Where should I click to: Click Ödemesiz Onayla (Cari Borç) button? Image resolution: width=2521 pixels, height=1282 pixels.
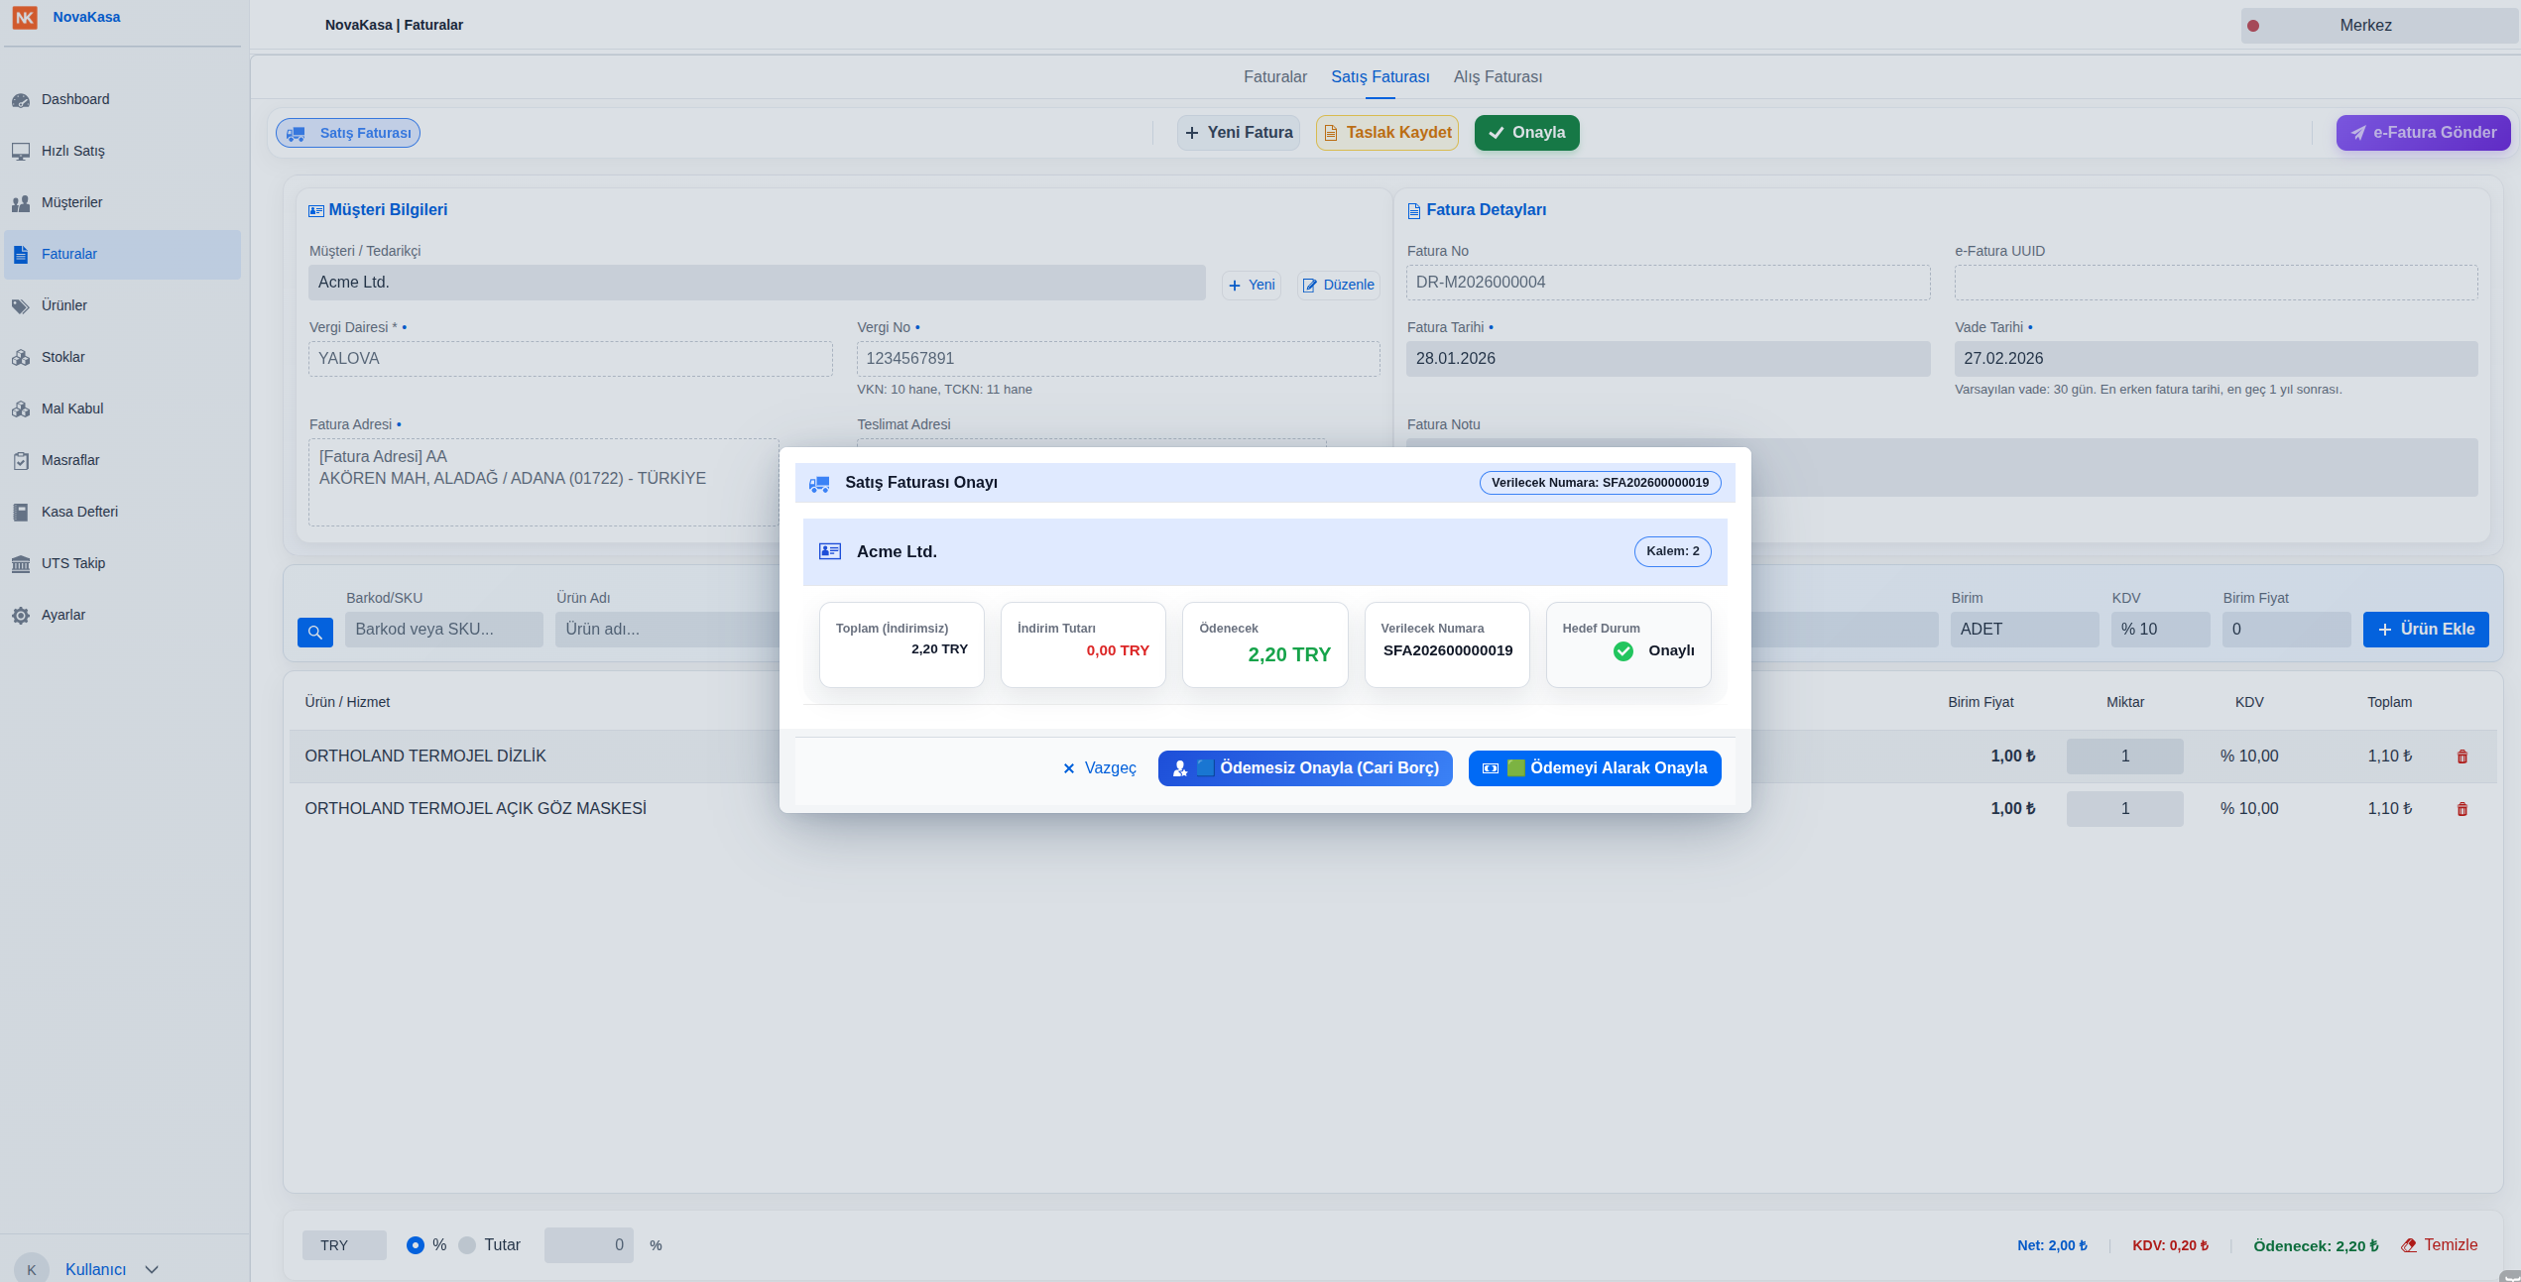tap(1304, 768)
